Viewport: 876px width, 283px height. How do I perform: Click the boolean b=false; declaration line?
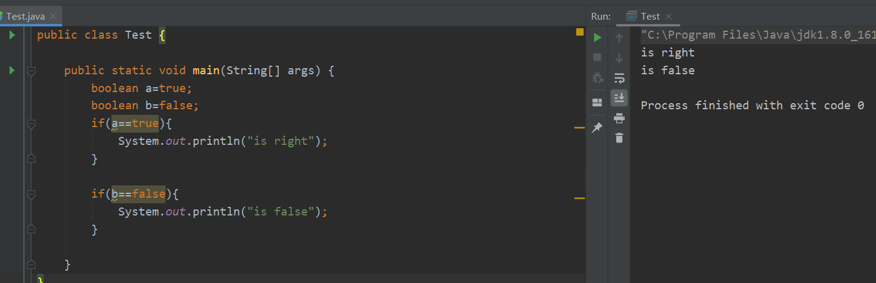point(145,106)
